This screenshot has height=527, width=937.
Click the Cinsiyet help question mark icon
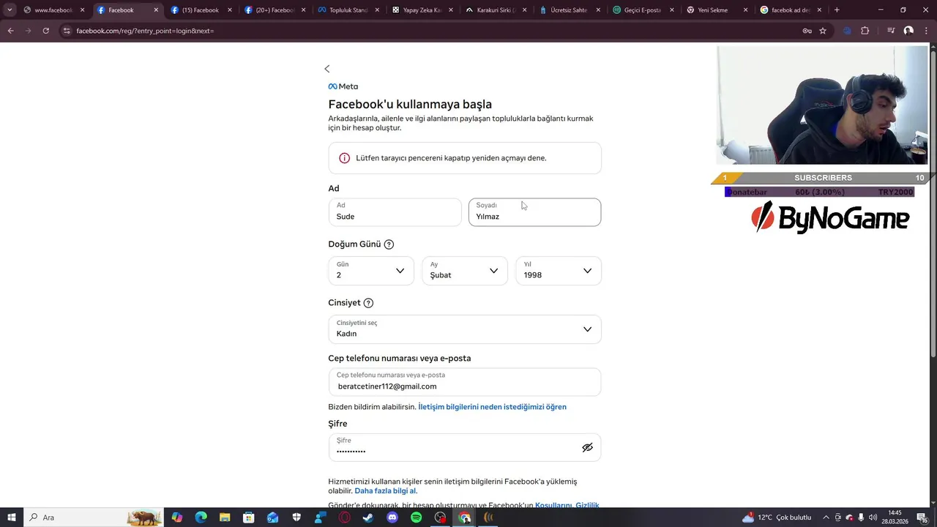[x=368, y=303]
